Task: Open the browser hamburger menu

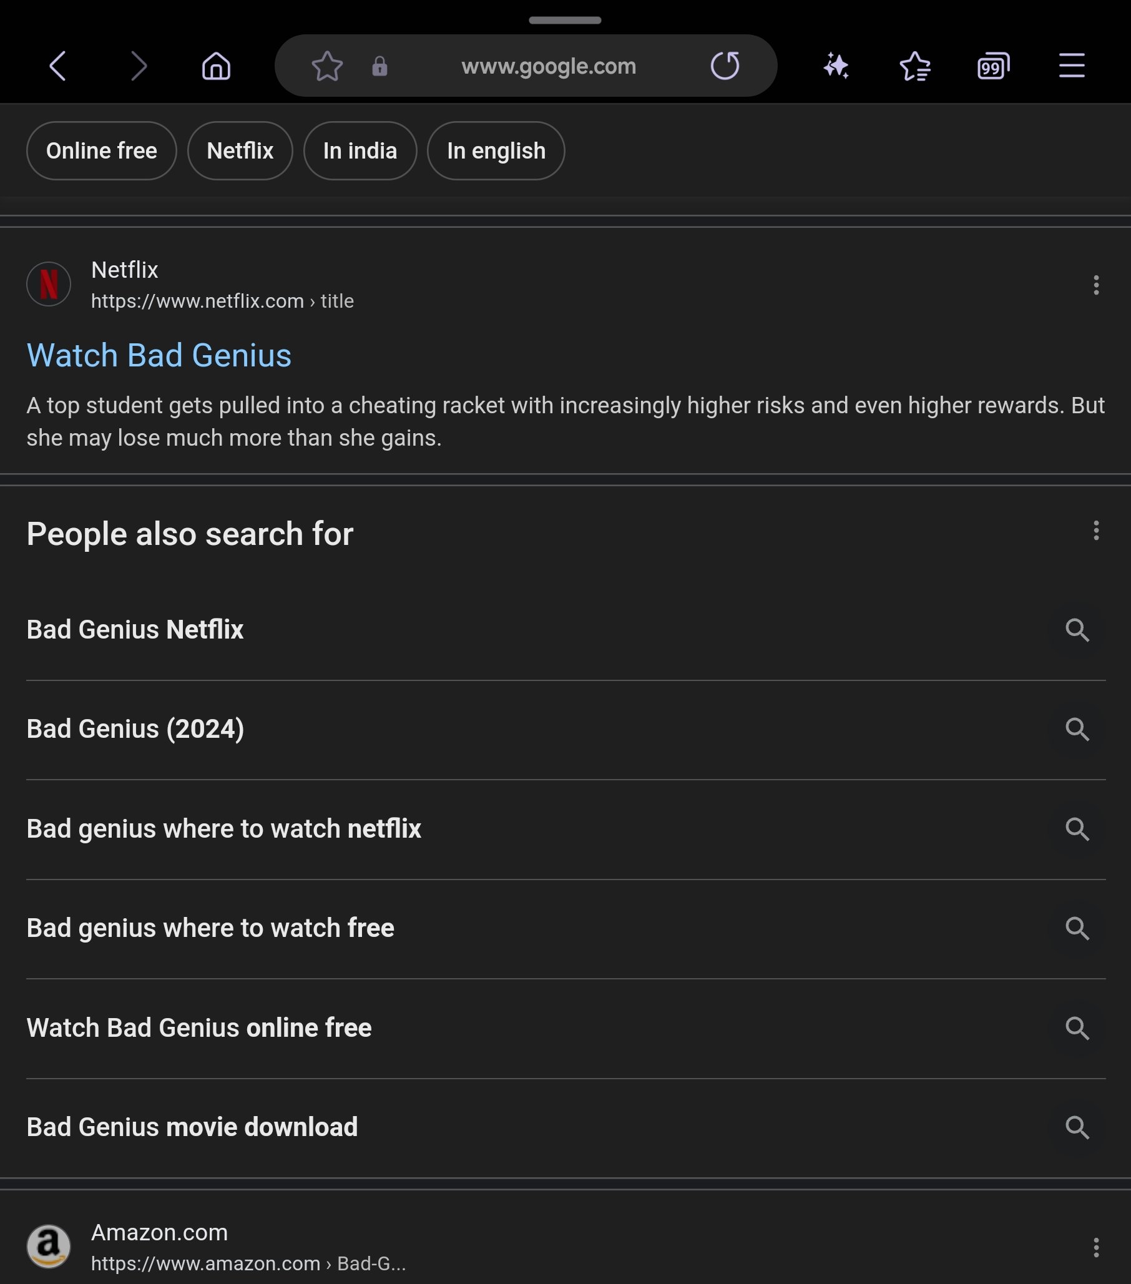Action: pyautogui.click(x=1071, y=66)
